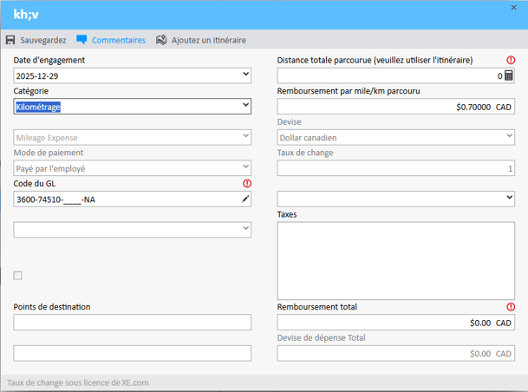Click the warning icon beside Distance totale parcourue
528x392 pixels.
point(511,60)
